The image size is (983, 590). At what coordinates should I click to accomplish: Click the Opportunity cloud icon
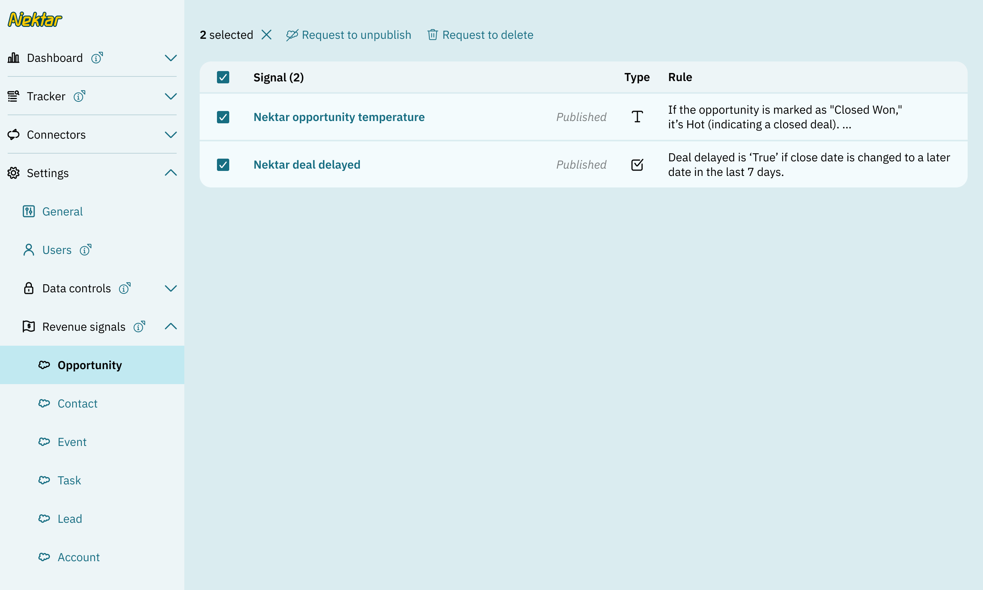coord(44,365)
